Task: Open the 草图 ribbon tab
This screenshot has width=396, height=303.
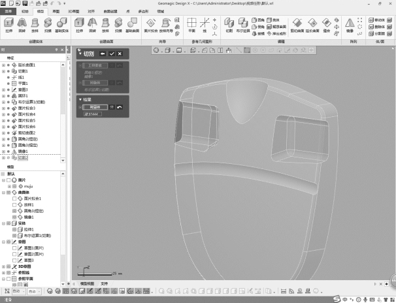Action: (x=56, y=12)
